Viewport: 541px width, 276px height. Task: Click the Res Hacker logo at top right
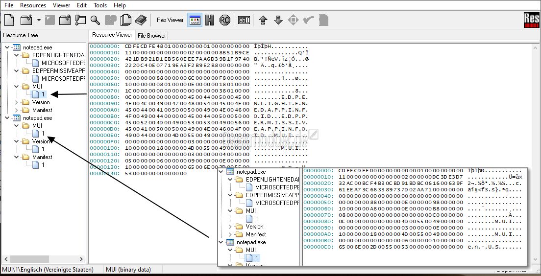click(531, 21)
